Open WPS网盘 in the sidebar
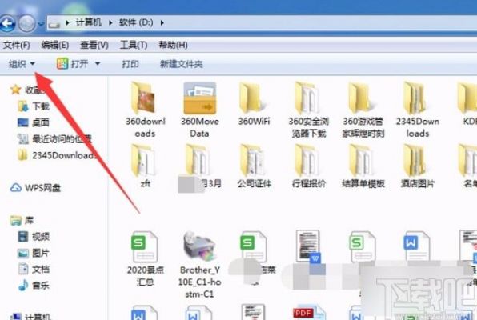This screenshot has height=320, width=477. (x=35, y=188)
